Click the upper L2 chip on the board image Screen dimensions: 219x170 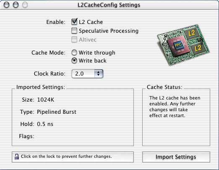192,33
